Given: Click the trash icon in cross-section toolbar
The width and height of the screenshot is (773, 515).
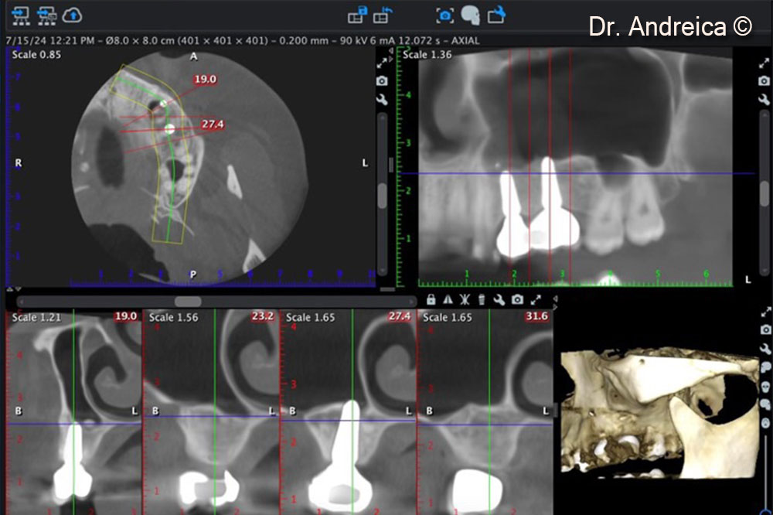Looking at the screenshot, I should click(482, 300).
